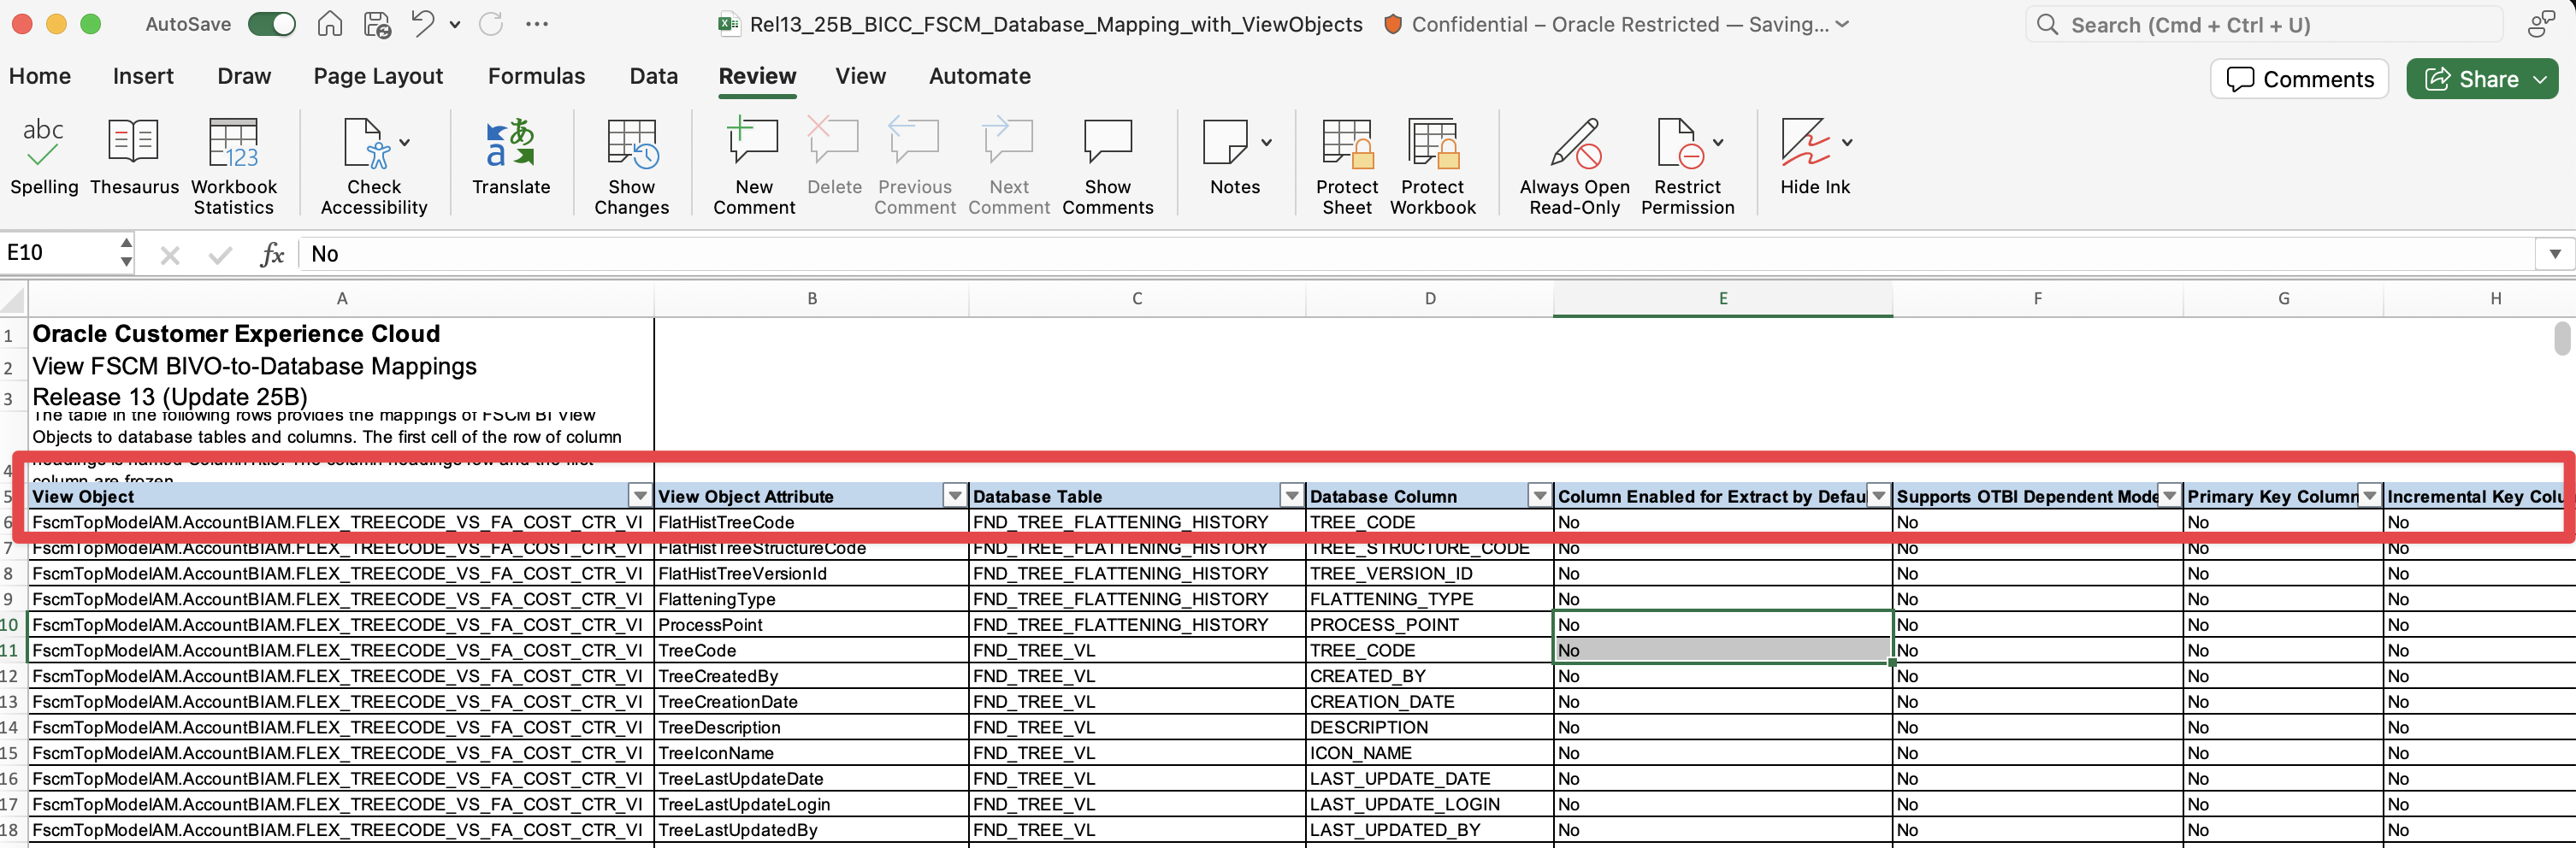2576x848 pixels.
Task: Enable Hide Ink
Action: point(1814,158)
